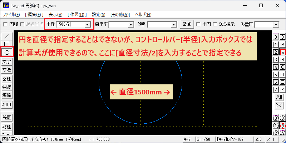Viewport: 286px width, 143px height.
Task: Select the rectangle drawing tool
Action: click(7, 43)
